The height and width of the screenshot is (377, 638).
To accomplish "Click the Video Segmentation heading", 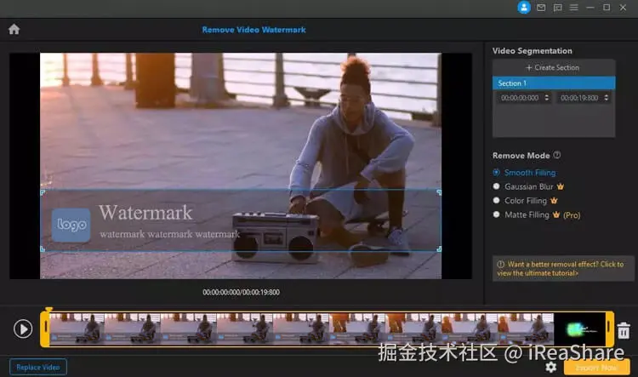I will click(x=533, y=51).
